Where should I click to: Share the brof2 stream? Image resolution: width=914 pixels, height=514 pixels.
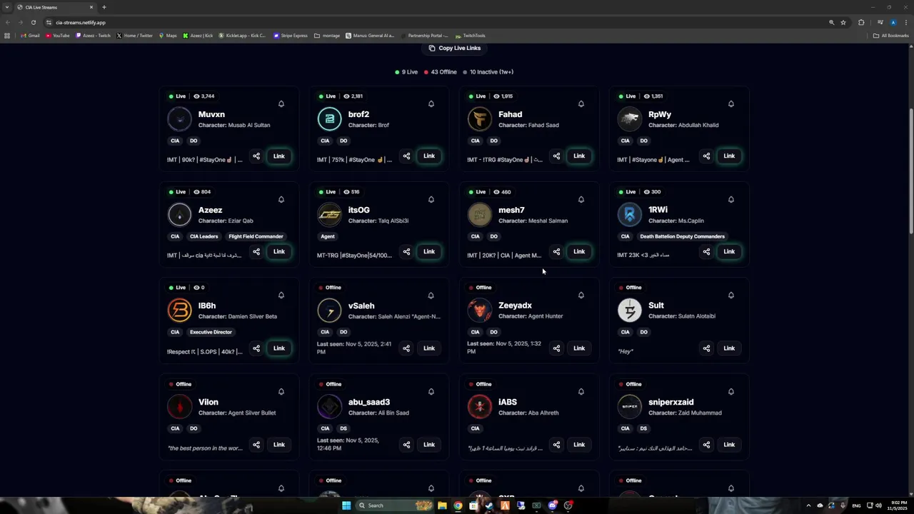[406, 156]
